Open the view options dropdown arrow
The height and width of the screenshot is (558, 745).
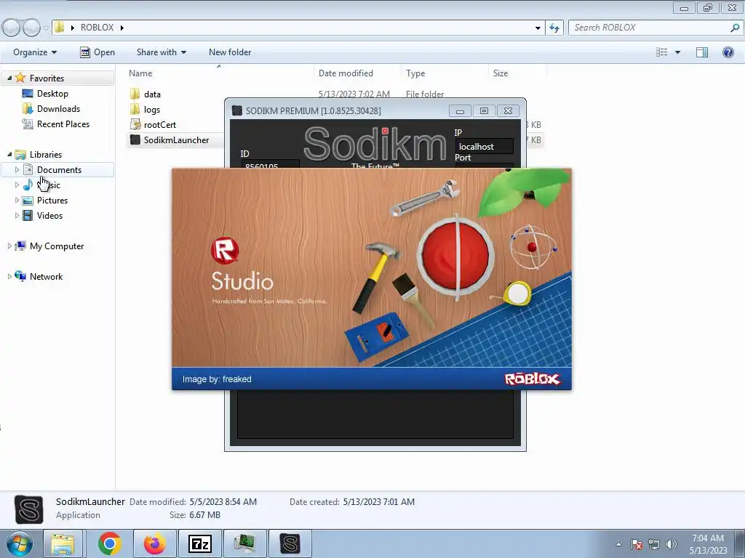click(677, 52)
